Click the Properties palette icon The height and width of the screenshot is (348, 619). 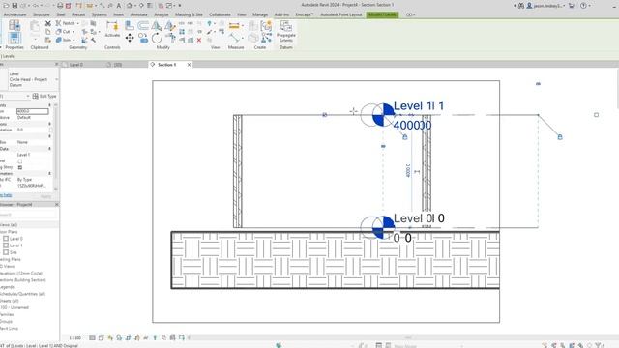click(15, 39)
